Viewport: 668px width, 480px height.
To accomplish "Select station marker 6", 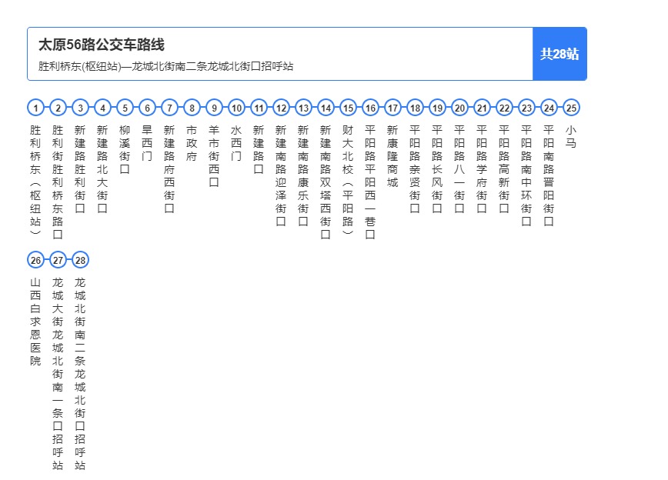I will pyautogui.click(x=148, y=108).
